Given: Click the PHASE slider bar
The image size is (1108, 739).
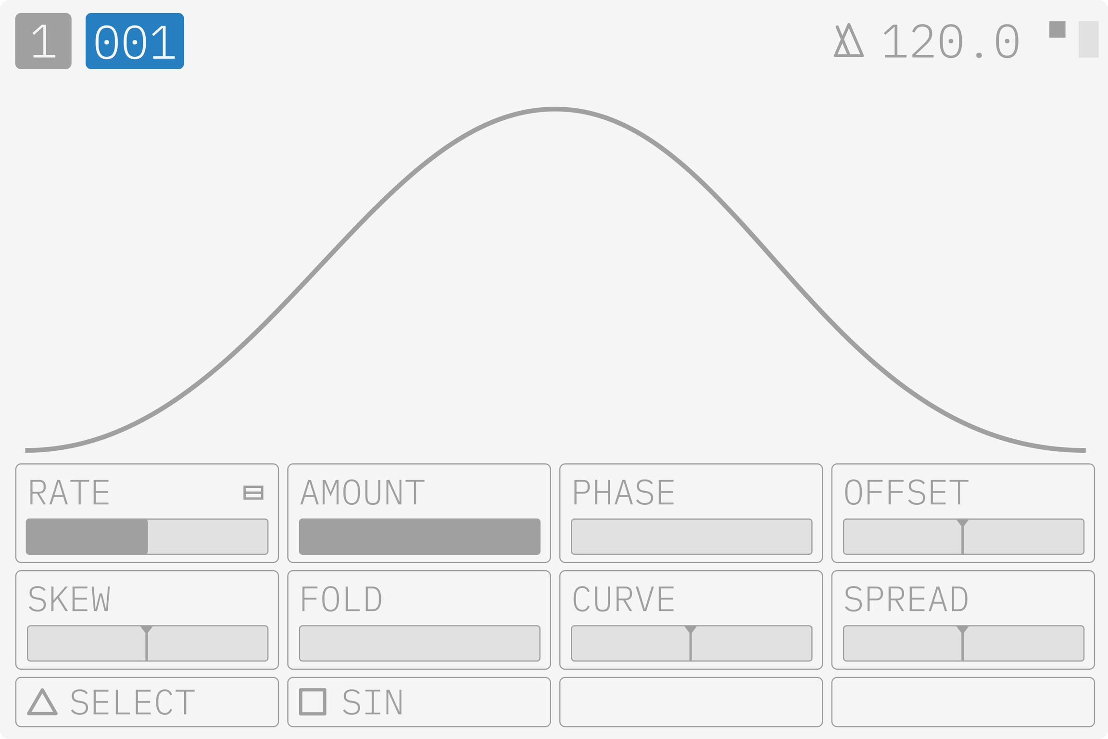Looking at the screenshot, I should click(692, 536).
